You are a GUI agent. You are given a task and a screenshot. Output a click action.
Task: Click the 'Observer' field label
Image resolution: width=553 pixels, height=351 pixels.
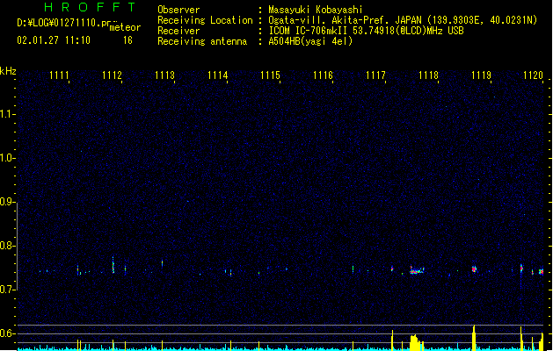(178, 10)
